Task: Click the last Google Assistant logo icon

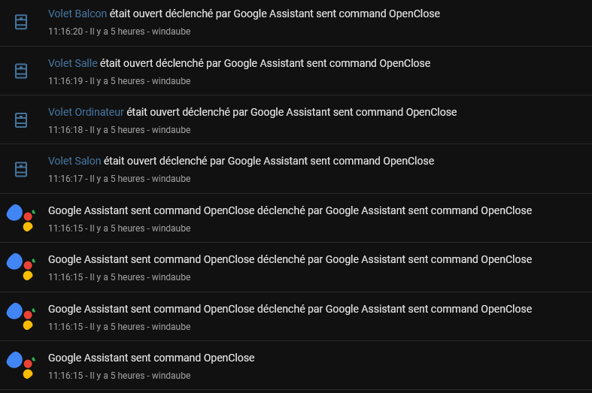Action: click(x=21, y=365)
